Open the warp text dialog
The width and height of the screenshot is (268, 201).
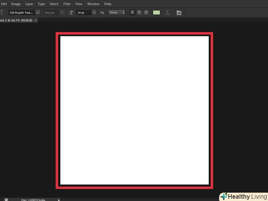(x=167, y=13)
